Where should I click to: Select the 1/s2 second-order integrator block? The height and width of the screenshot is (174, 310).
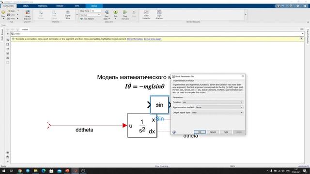point(142,126)
